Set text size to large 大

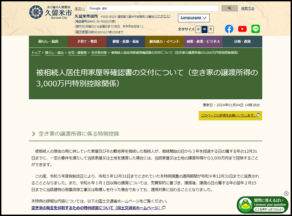pos(211,30)
